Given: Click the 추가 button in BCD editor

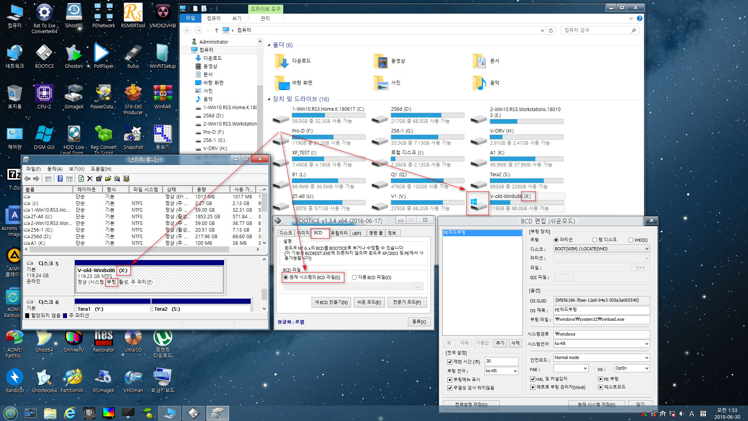Looking at the screenshot, I should pos(500,343).
